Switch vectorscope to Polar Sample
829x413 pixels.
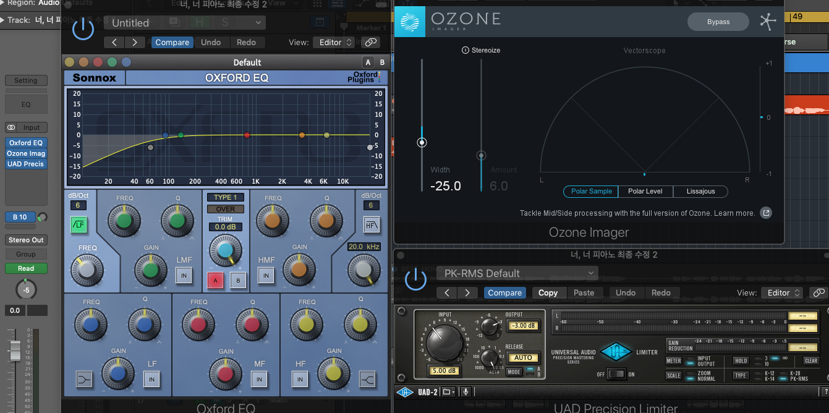coord(591,191)
